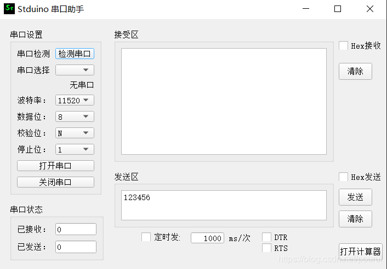Open the 数据位 data bits dropdown

[75, 116]
